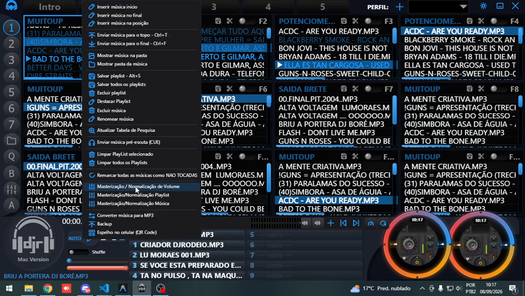This screenshot has height=296, width=525.
Task: Skip to the next track with the forward arrow icon
Action: [356, 223]
